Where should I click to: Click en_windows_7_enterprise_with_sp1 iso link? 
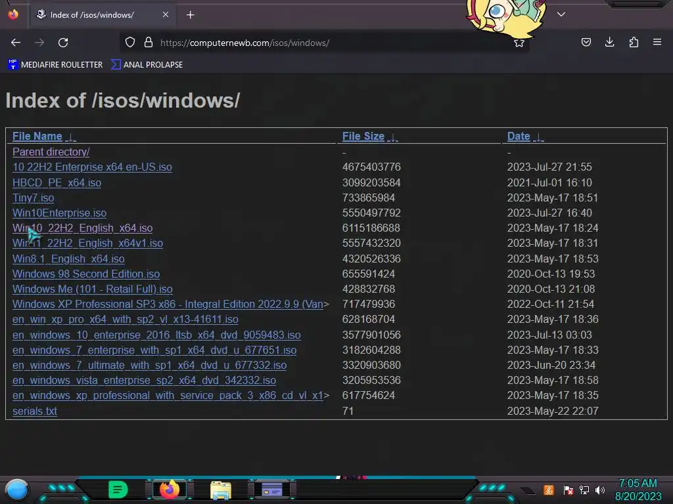tap(154, 350)
